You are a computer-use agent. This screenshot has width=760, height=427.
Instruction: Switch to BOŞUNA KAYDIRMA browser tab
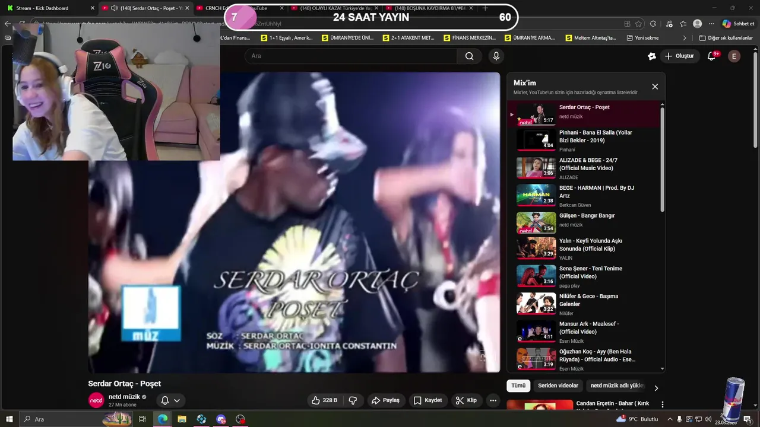tap(430, 8)
